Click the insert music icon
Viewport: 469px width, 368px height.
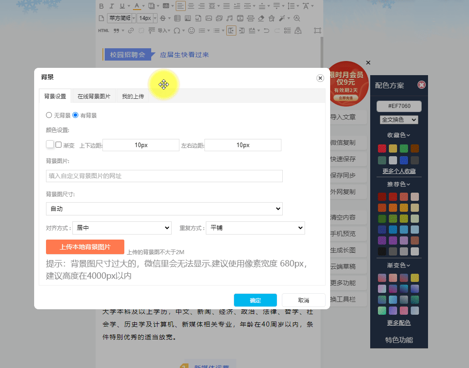click(x=229, y=18)
